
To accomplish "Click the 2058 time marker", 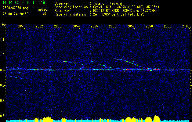I will click(149, 26).
